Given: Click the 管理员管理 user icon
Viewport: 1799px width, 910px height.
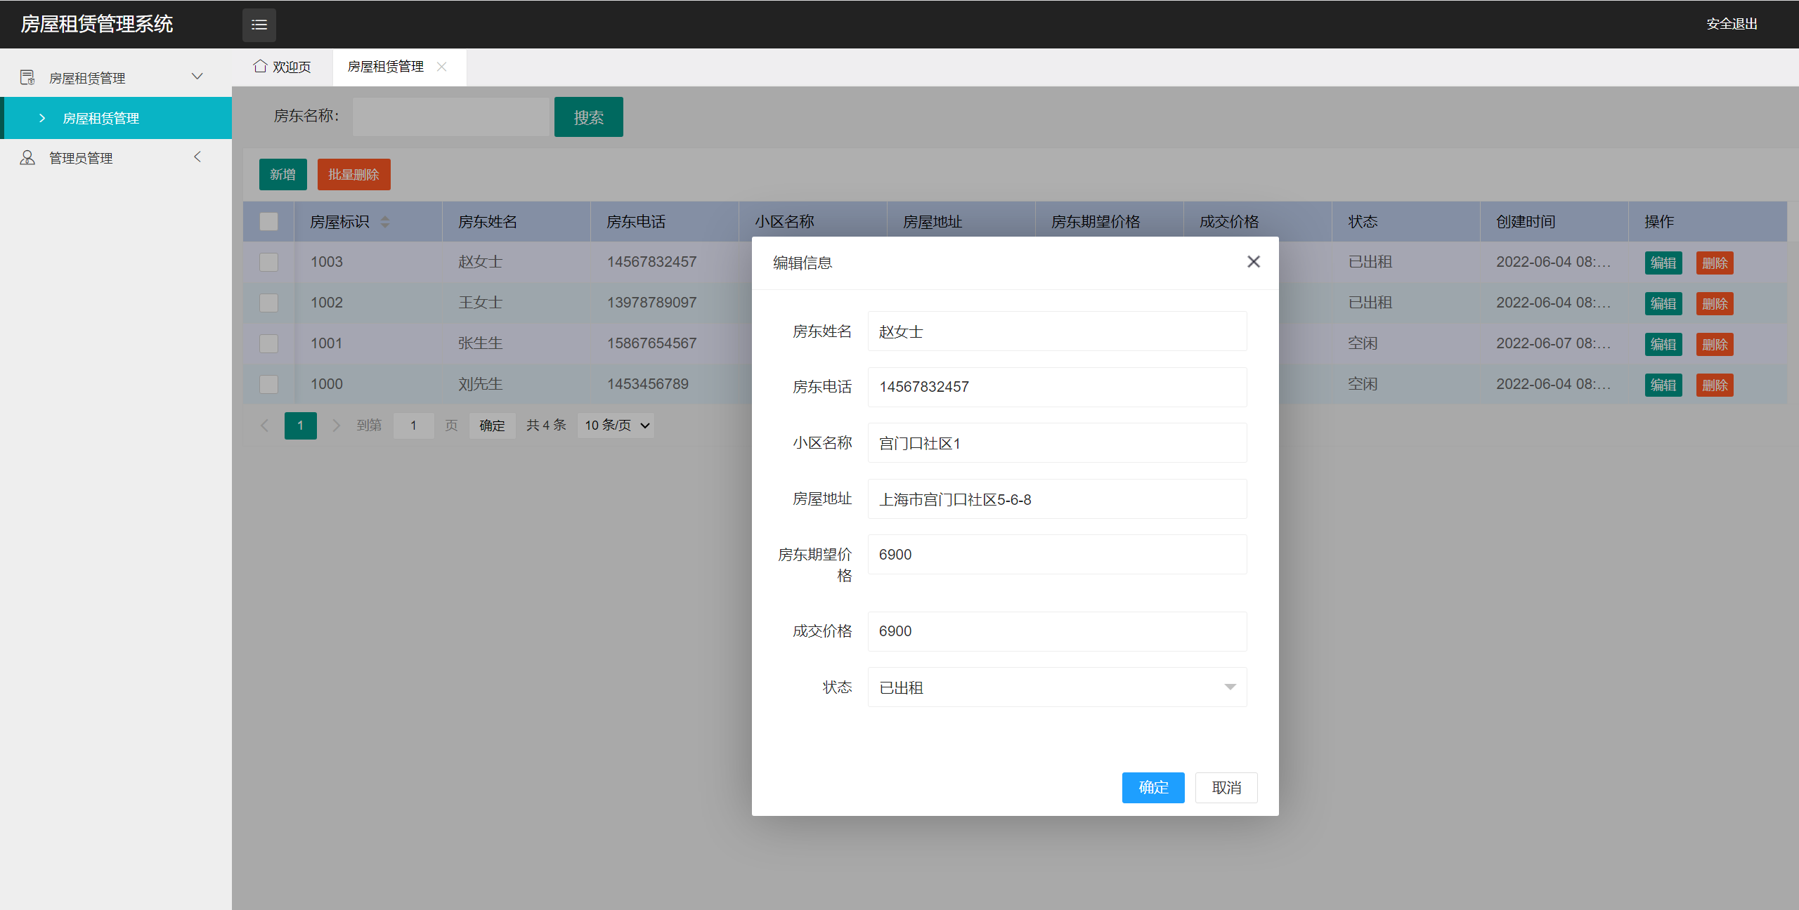Looking at the screenshot, I should pyautogui.click(x=27, y=157).
